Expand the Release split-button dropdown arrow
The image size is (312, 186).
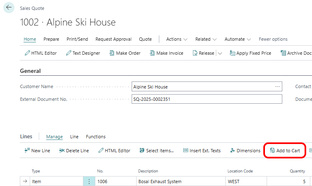[220, 53]
